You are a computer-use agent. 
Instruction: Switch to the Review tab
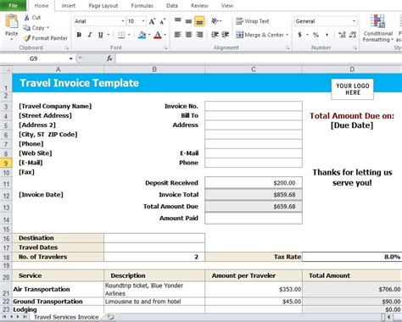199,6
